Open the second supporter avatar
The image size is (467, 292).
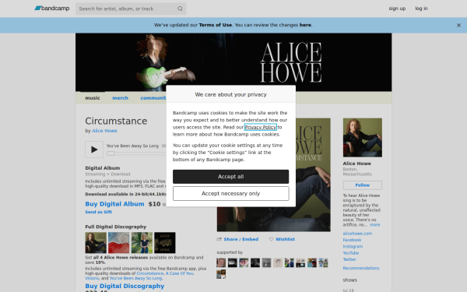click(x=232, y=263)
